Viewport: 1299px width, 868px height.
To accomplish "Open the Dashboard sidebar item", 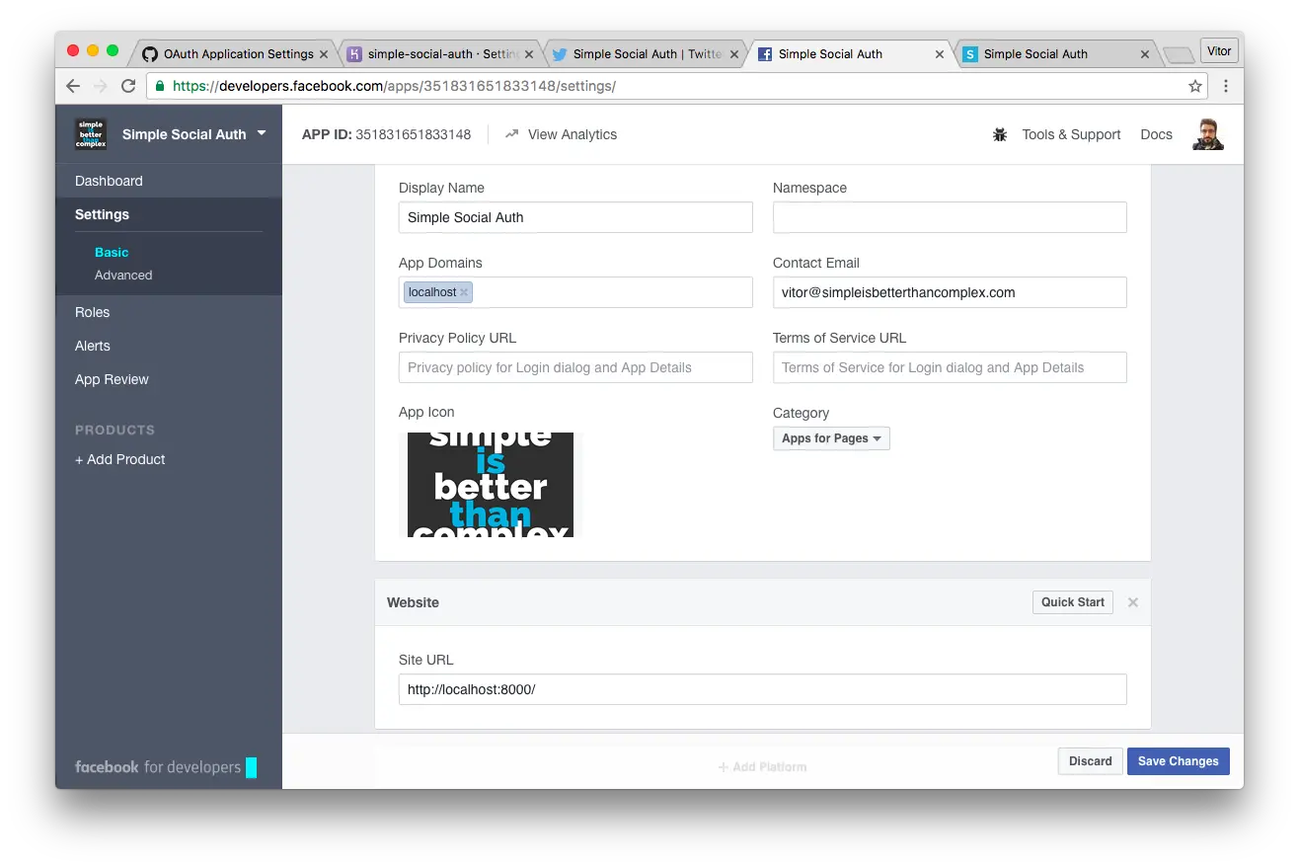I will coord(169,181).
